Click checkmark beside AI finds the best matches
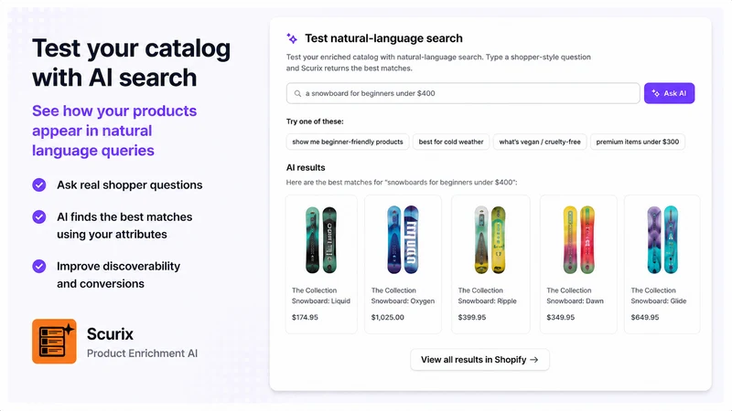This screenshot has height=411, width=732. pyautogui.click(x=39, y=216)
